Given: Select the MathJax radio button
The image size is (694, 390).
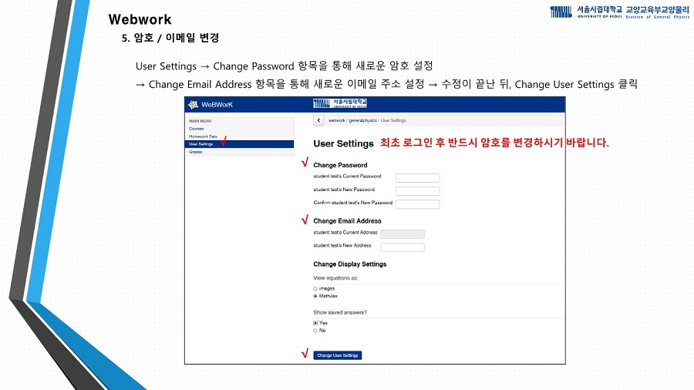Looking at the screenshot, I should (x=315, y=296).
